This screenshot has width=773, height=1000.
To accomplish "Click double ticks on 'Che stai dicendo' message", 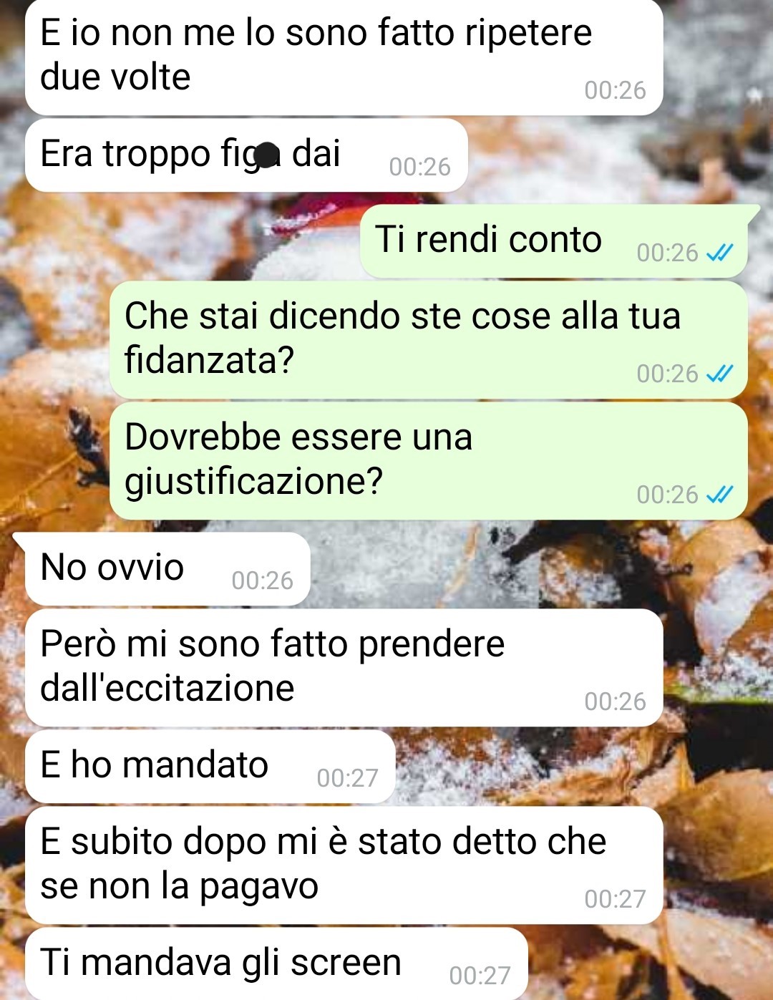I will [x=719, y=374].
